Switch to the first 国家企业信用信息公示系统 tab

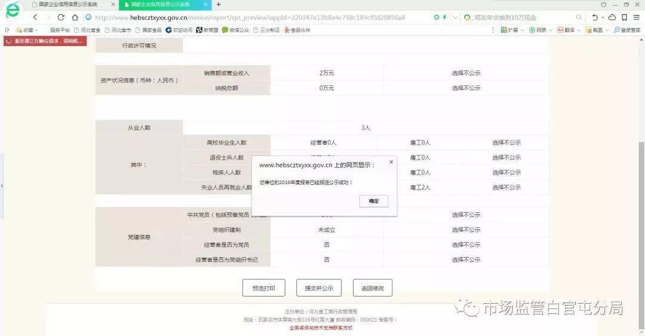pos(68,5)
